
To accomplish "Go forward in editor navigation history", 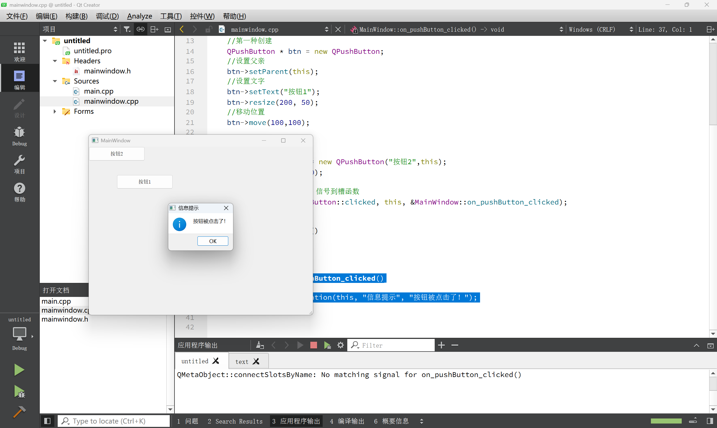I will click(x=195, y=29).
